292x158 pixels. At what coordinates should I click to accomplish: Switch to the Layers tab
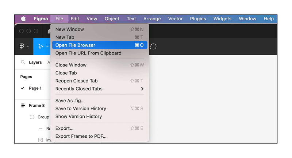point(35,62)
